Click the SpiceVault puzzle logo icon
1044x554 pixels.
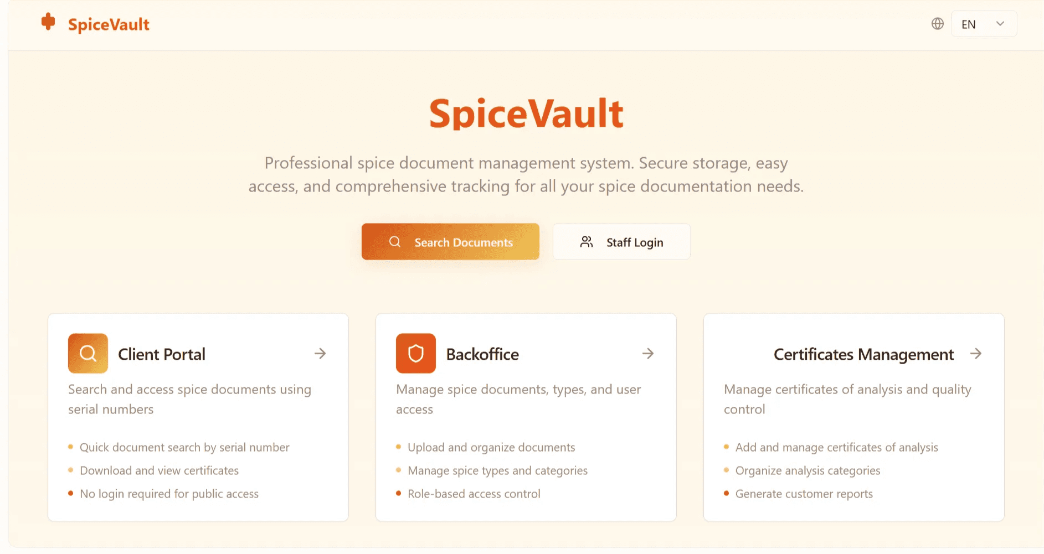click(x=49, y=22)
